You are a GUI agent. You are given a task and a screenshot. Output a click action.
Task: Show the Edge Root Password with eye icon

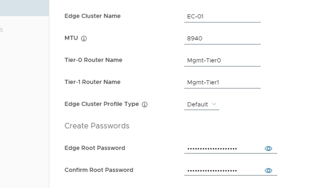point(269,149)
